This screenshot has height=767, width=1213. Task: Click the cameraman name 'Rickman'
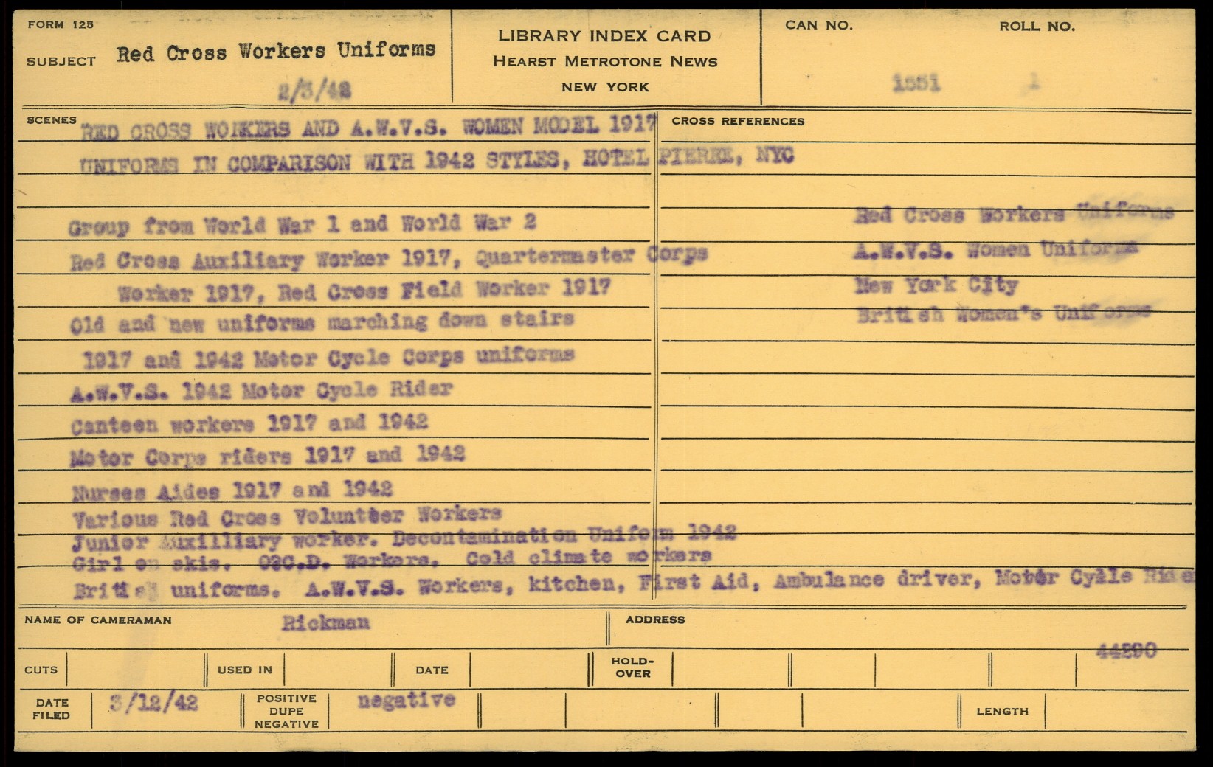(325, 623)
